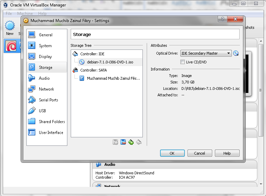Select the Muchammad Muchib Zainul Fikr hard disk entry

107,78
